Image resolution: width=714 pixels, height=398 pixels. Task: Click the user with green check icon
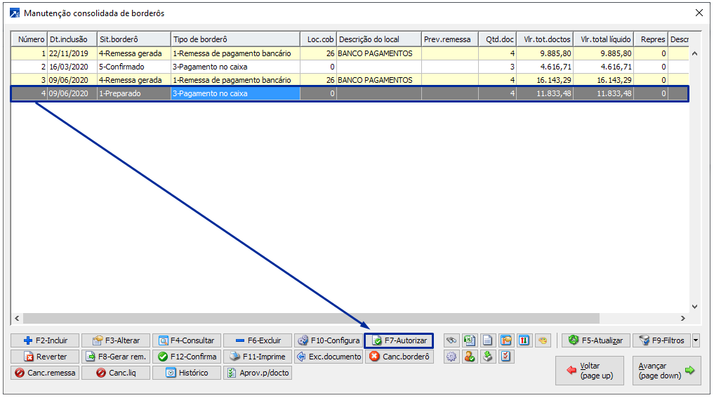click(470, 357)
